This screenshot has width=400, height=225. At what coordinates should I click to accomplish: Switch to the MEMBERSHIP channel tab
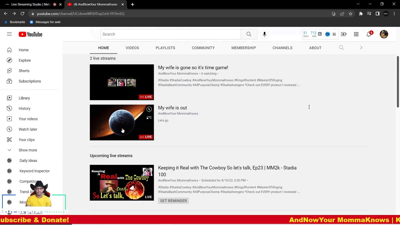[x=243, y=48]
